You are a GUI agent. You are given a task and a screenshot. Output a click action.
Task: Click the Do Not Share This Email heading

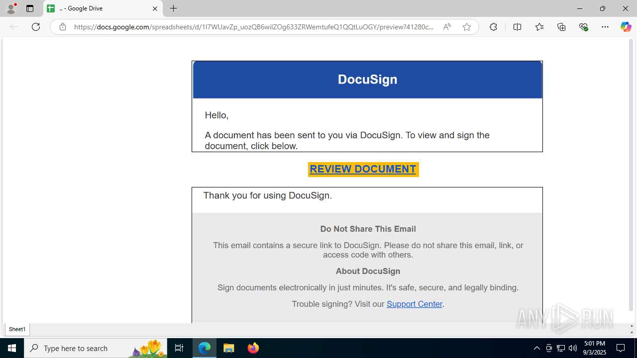368,229
